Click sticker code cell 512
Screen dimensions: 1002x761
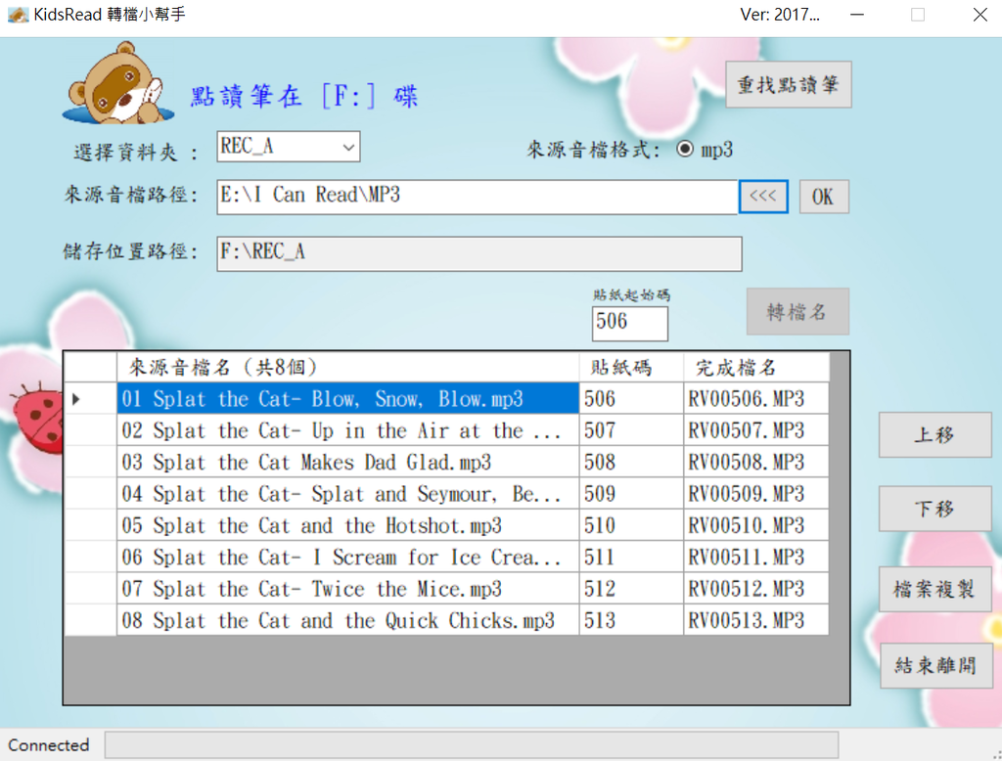tap(631, 589)
